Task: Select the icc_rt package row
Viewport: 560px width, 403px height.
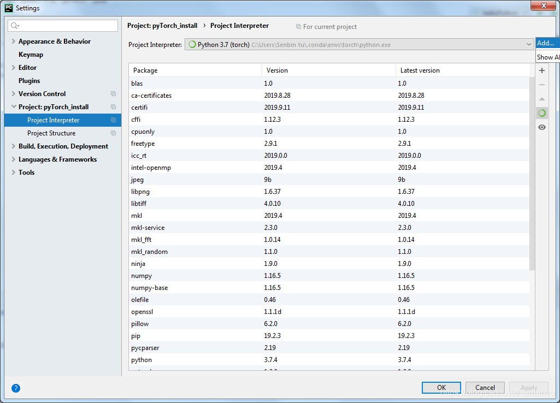Action: click(329, 155)
